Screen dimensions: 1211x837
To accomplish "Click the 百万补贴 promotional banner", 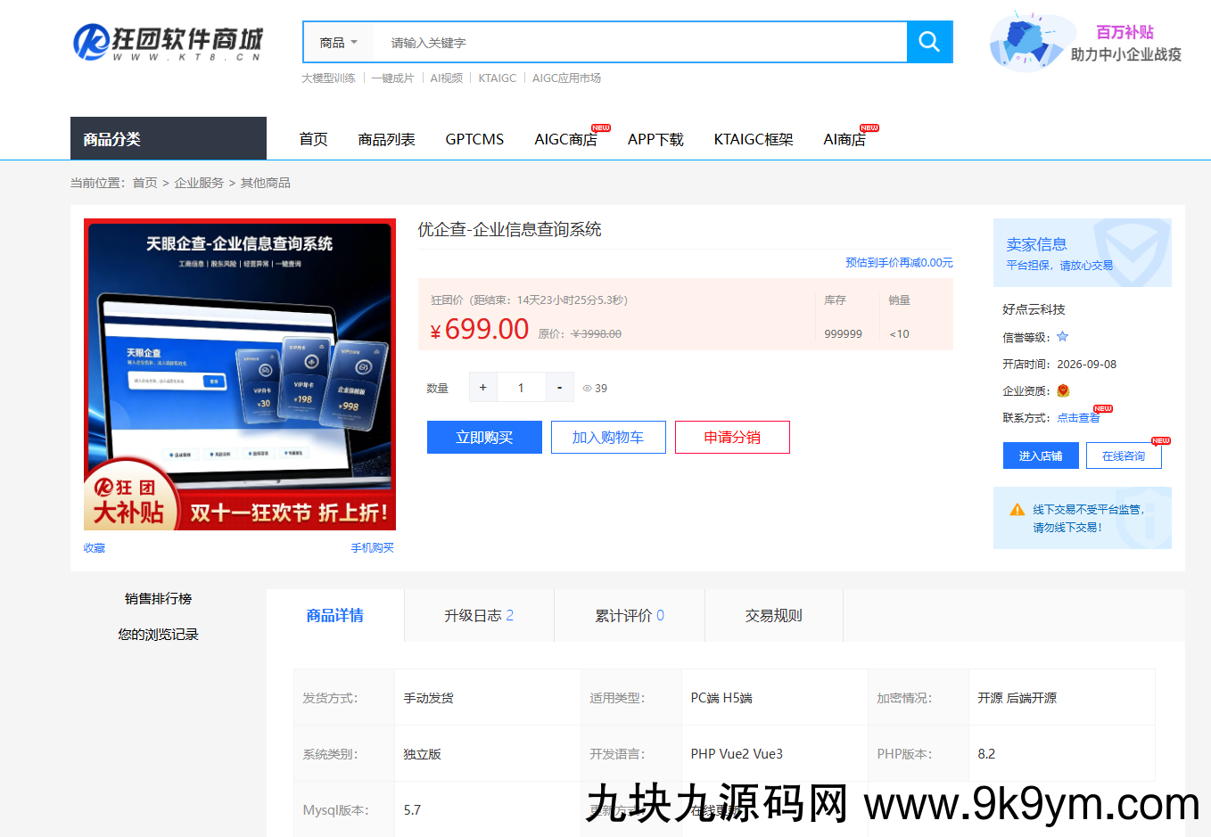I will click(x=1085, y=42).
